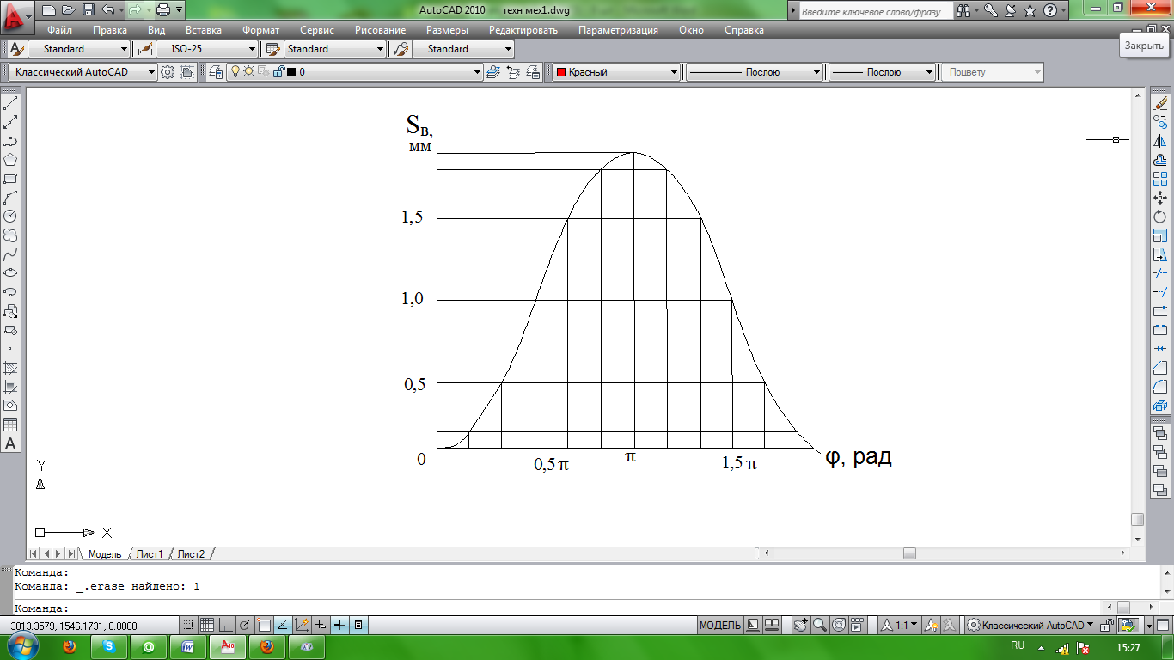Open the Размеры menu
1174x660 pixels.
click(447, 30)
